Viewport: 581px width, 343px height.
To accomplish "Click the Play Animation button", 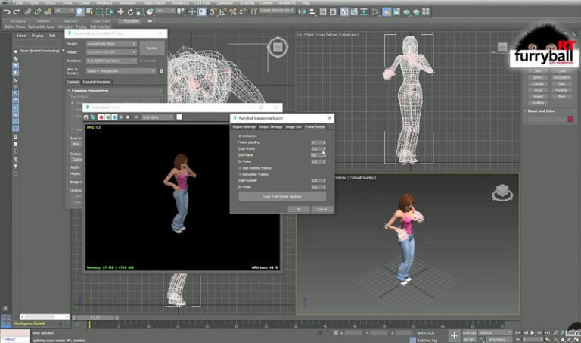I will pyautogui.click(x=533, y=333).
